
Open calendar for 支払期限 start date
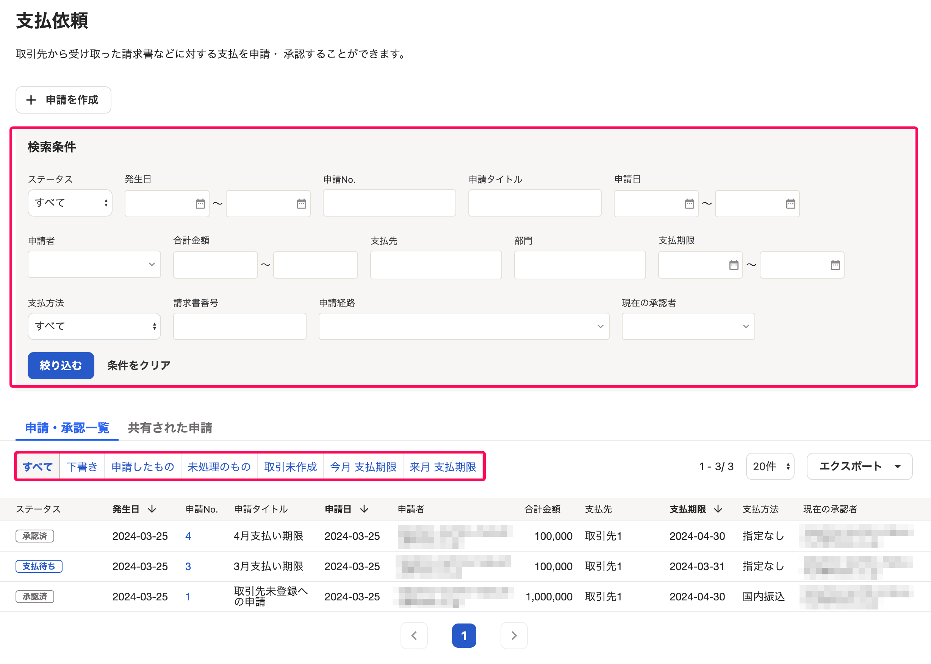click(733, 265)
